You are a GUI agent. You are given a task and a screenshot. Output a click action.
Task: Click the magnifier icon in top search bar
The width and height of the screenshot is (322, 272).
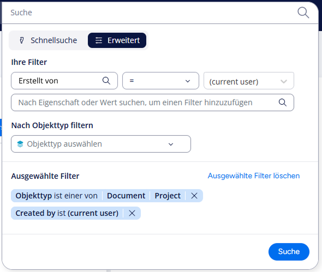(303, 13)
